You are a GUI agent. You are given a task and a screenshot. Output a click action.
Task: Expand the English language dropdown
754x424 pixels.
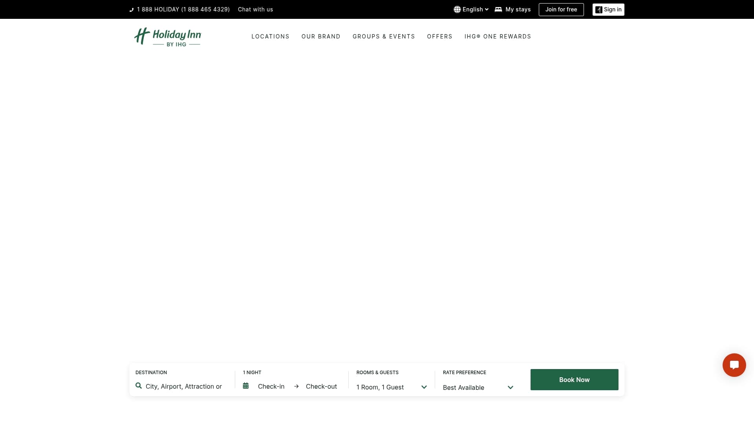[x=471, y=9]
